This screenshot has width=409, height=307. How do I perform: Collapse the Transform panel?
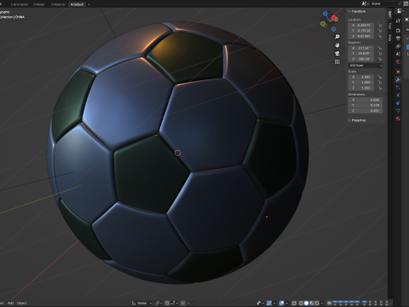[x=349, y=11]
